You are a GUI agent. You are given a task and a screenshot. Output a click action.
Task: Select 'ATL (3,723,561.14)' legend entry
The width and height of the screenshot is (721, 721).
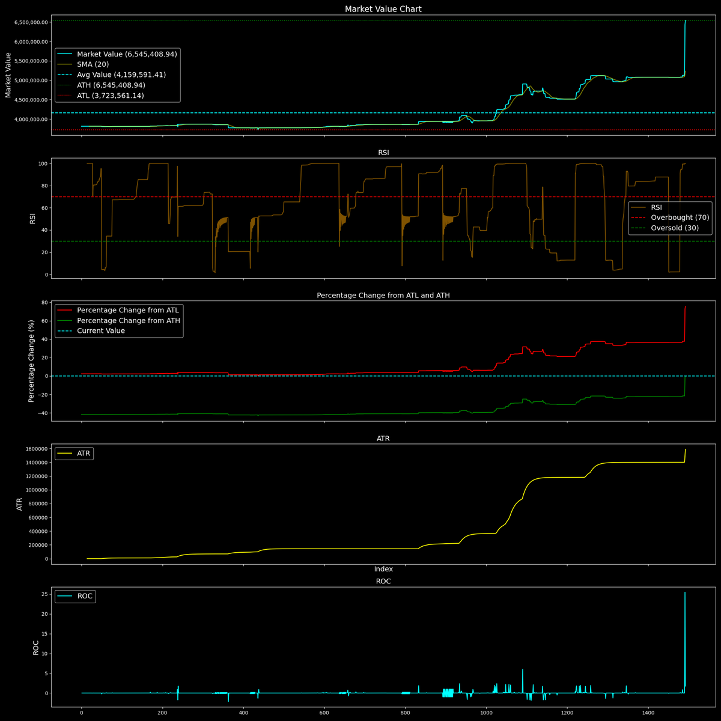click(x=111, y=96)
